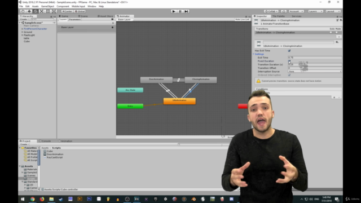Select Main Camera in Hierarchy
This screenshot has width=361, height=203.
point(31,26)
